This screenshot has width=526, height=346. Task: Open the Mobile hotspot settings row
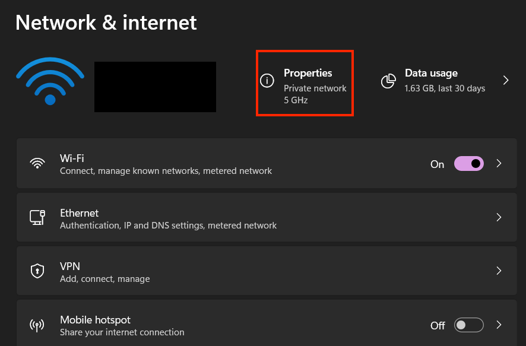tap(237, 325)
